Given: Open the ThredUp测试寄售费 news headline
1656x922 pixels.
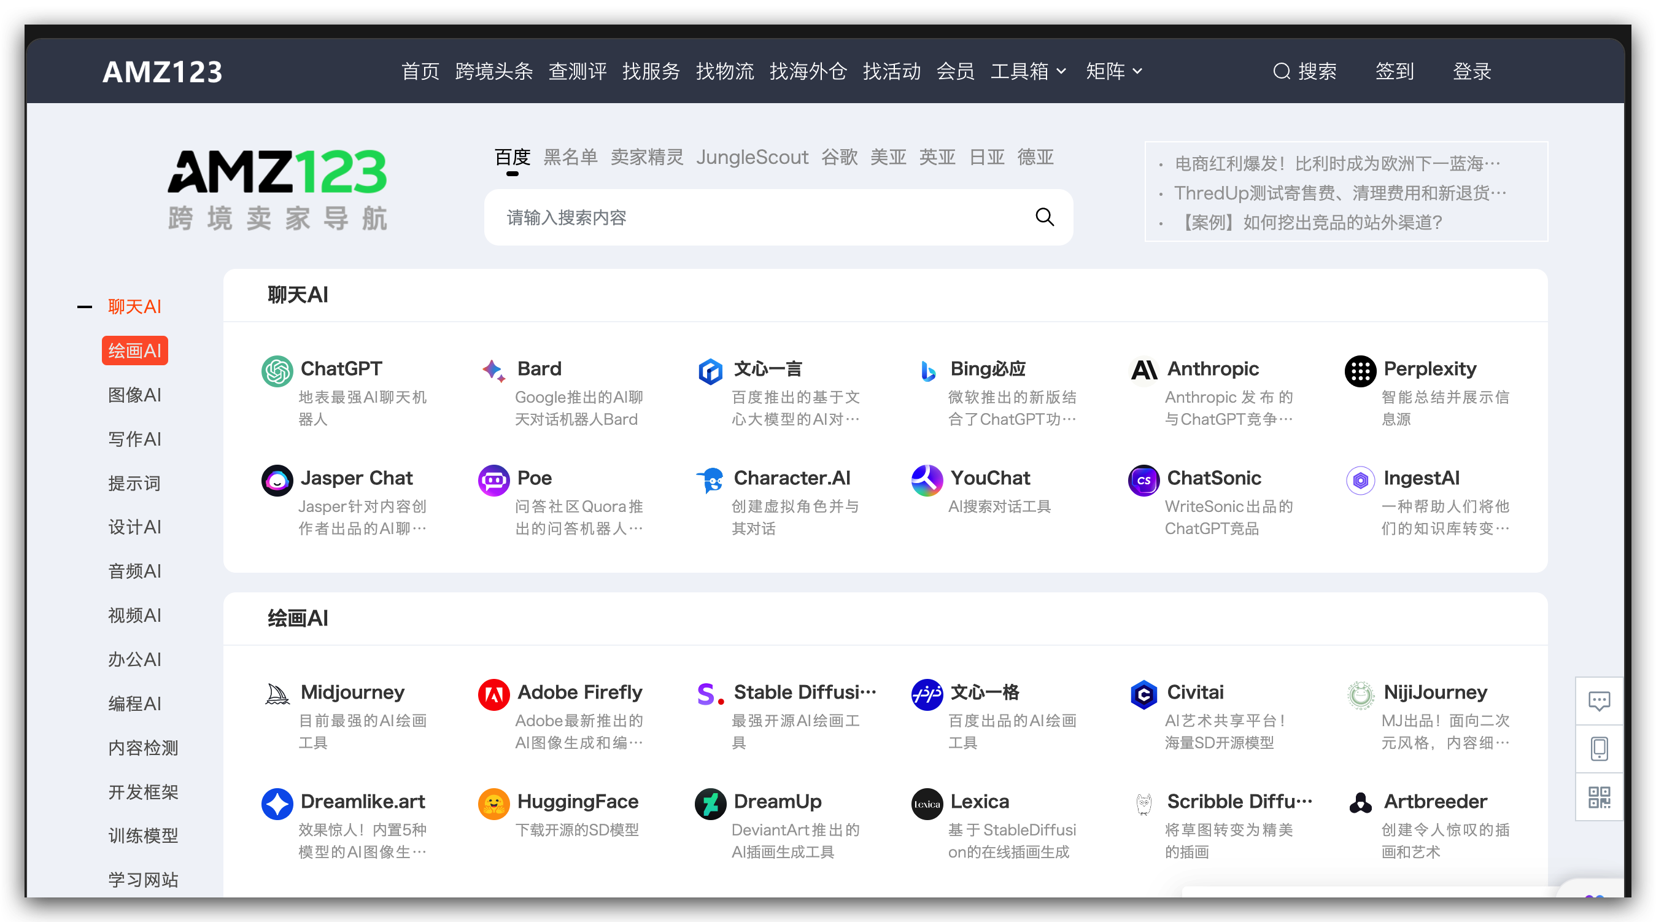Looking at the screenshot, I should tap(1341, 193).
